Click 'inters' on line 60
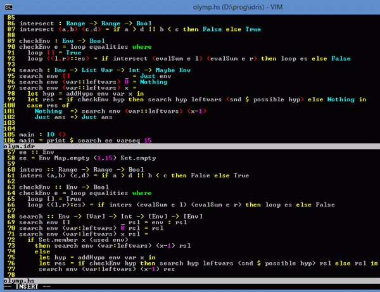 pos(31,170)
